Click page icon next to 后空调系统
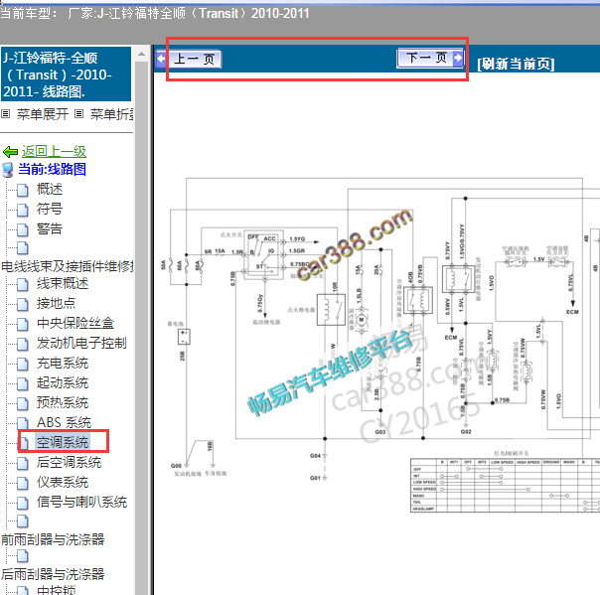The image size is (600, 595). tap(23, 463)
